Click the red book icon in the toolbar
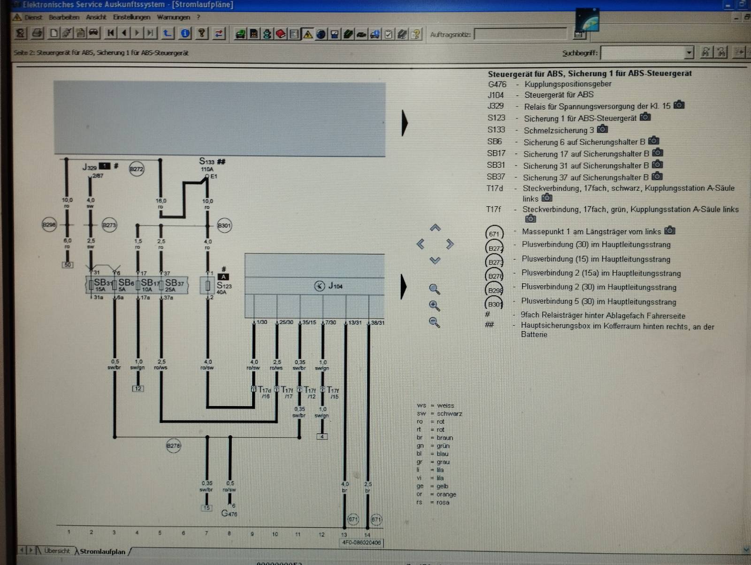 [281, 34]
